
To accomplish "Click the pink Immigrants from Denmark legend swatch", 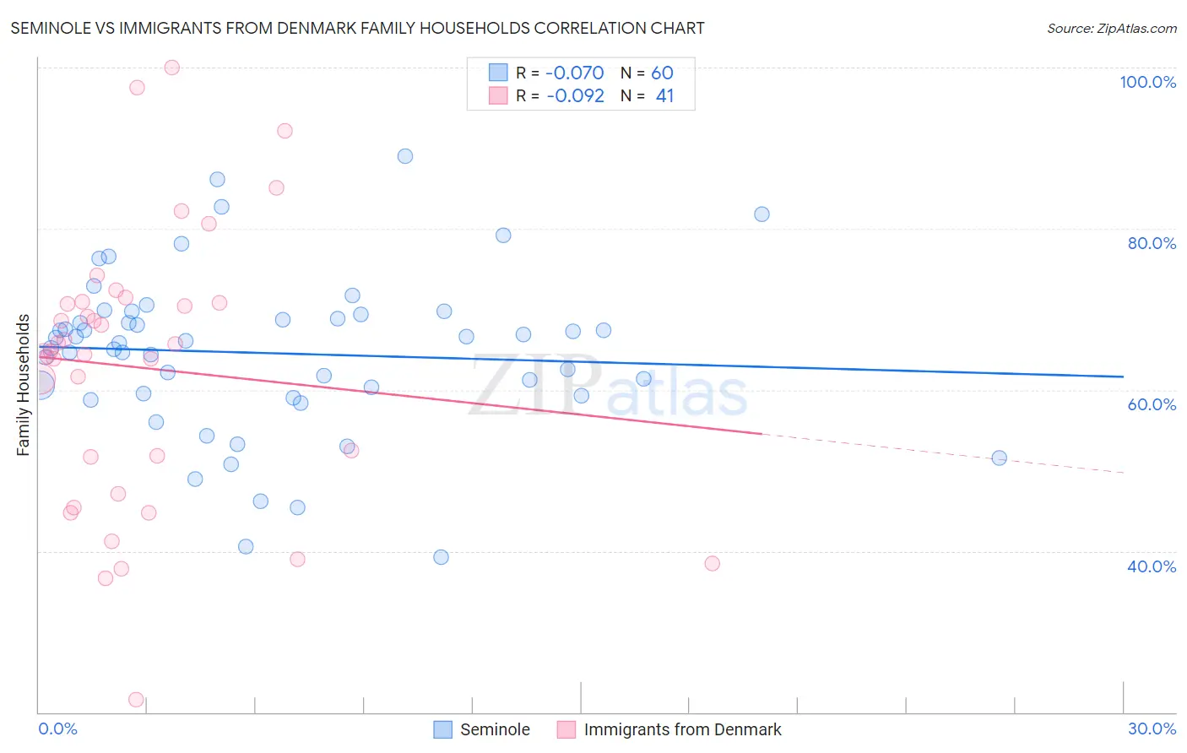I will tap(566, 729).
